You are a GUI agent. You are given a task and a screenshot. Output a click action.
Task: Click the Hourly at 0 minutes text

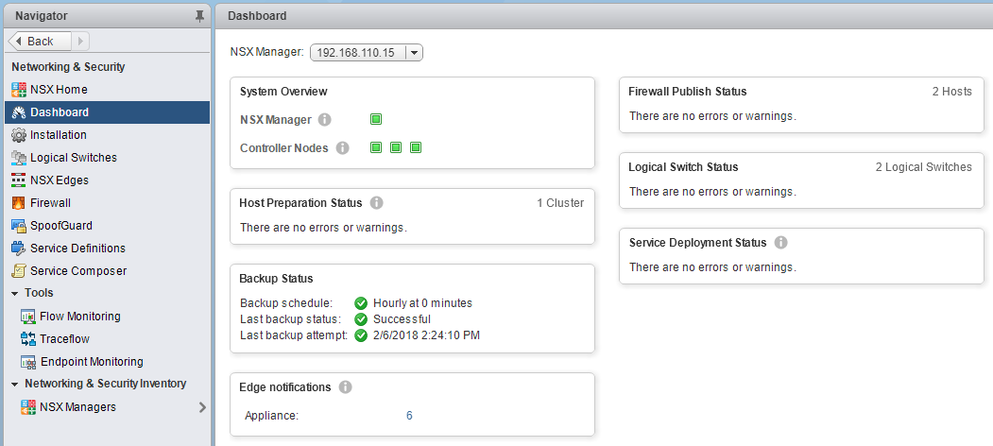tap(422, 302)
